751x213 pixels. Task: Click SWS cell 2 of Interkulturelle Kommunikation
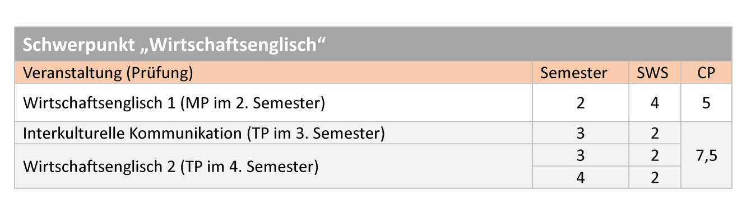[x=654, y=134]
